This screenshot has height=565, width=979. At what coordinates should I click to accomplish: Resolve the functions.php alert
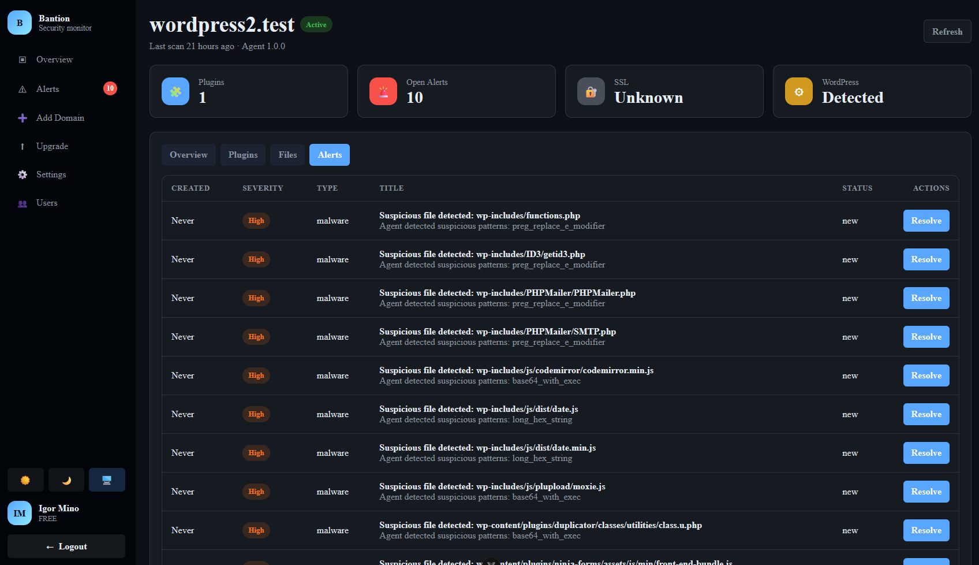(926, 221)
